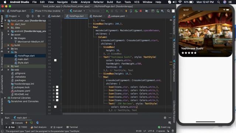Toggle the Resource Manager side panel

(2, 42)
